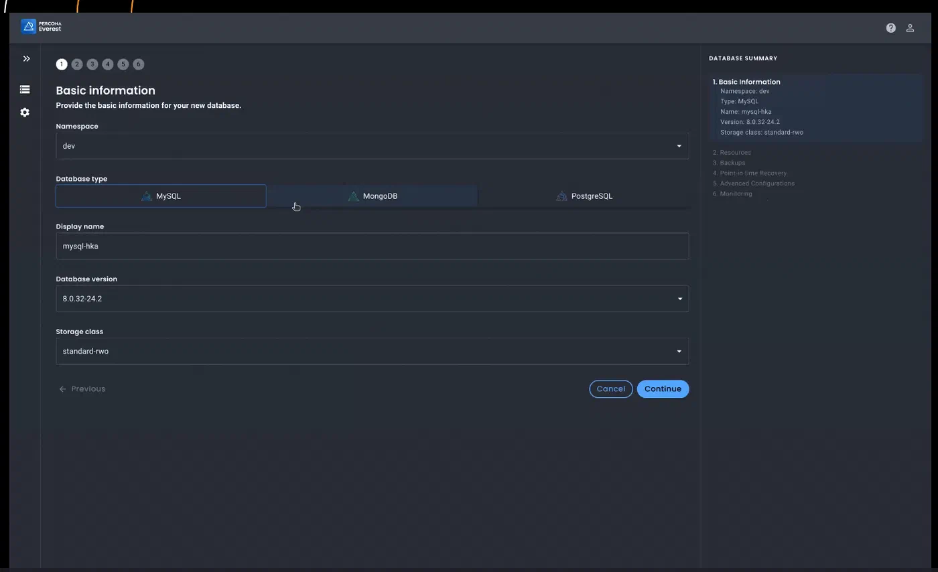938x572 pixels.
Task: Open the Database version dropdown
Action: click(x=372, y=299)
